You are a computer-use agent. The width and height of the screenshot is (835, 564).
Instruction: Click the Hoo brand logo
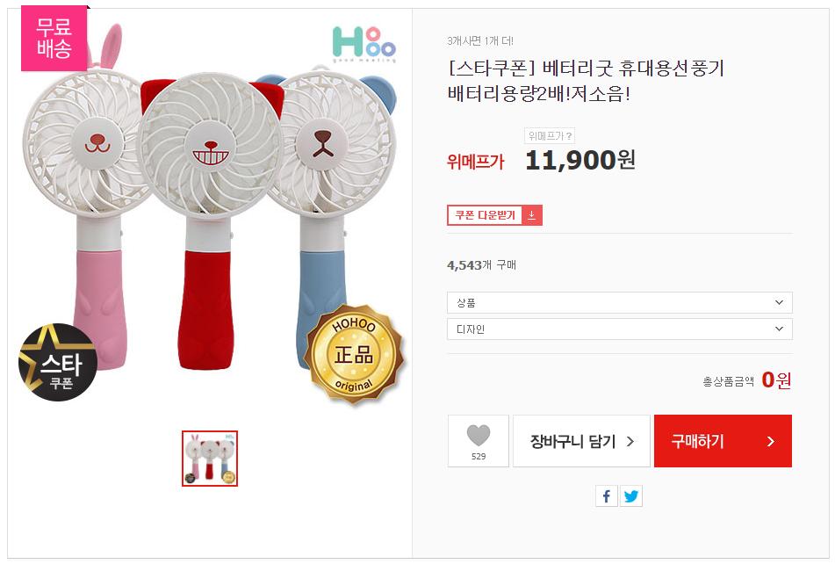(x=364, y=44)
